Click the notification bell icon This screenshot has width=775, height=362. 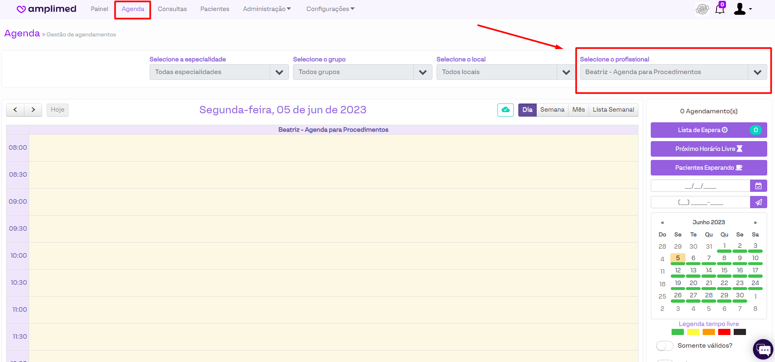click(x=719, y=9)
